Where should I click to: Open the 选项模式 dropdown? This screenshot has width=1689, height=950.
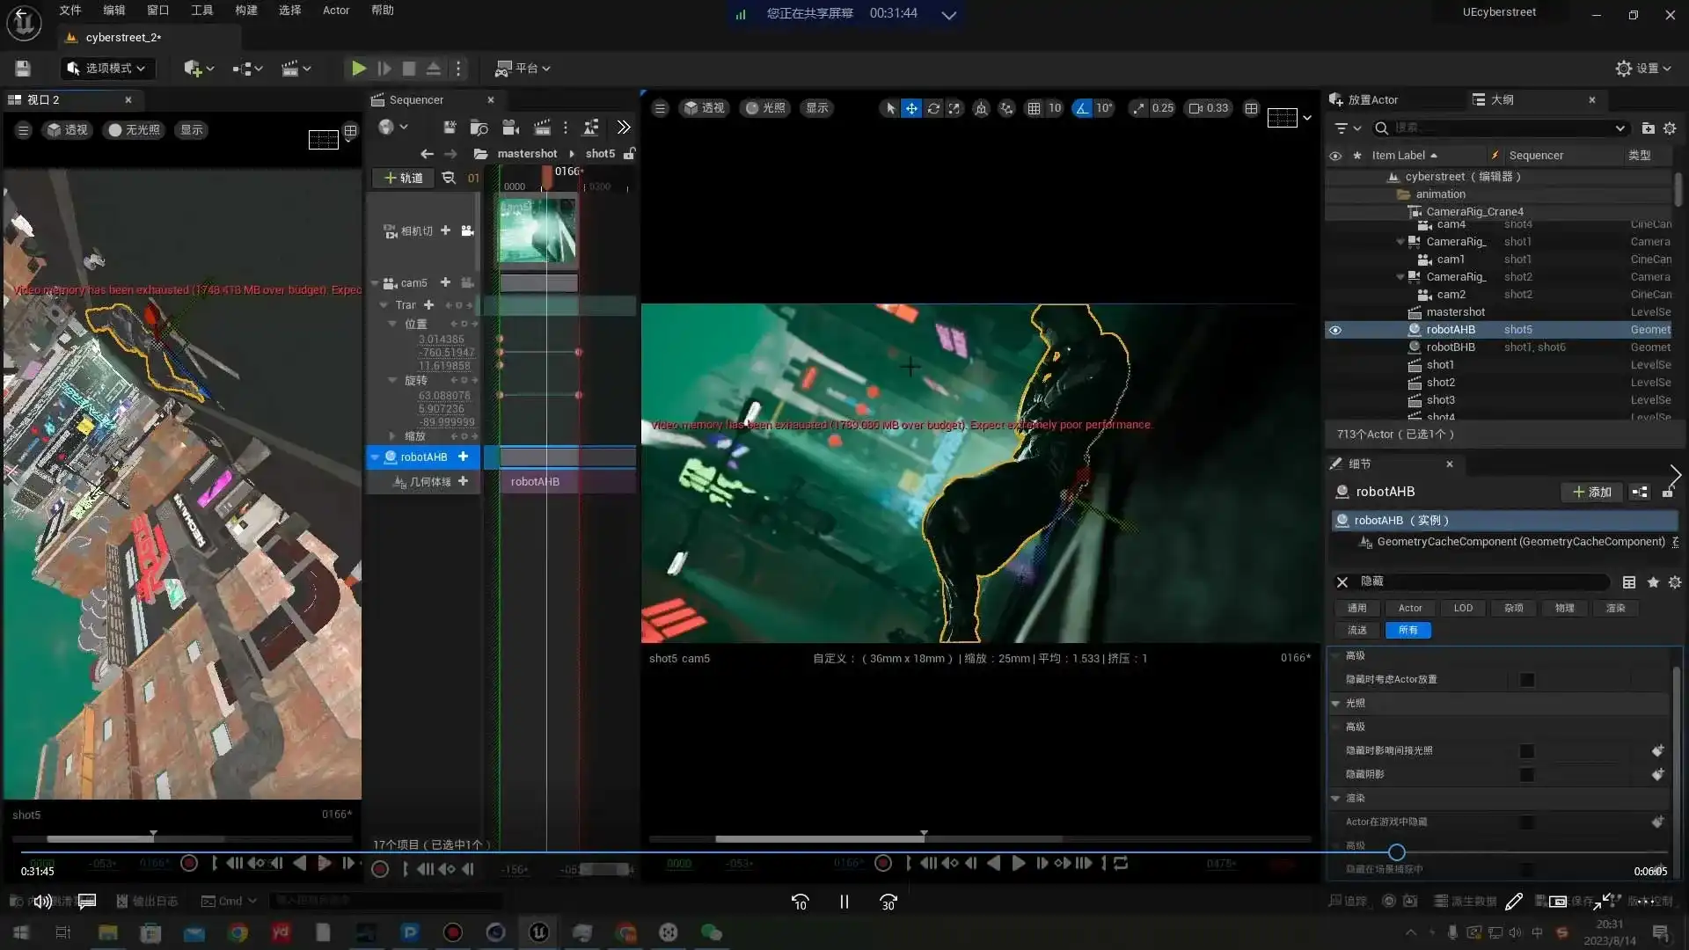click(x=107, y=68)
